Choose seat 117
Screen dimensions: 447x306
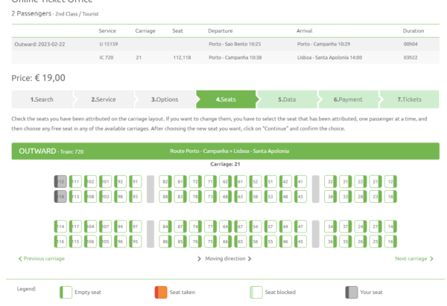75,227
